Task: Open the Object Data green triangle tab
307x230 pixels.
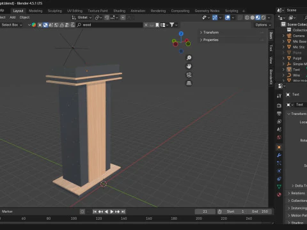Action: pyautogui.click(x=279, y=187)
